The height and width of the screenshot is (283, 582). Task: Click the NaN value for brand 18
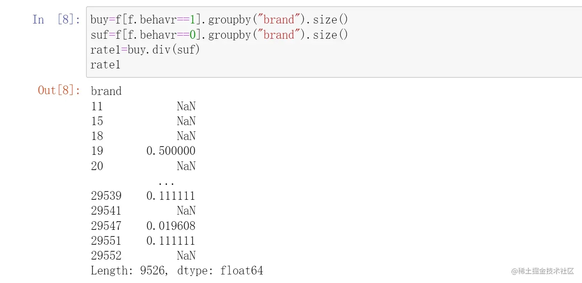click(186, 136)
